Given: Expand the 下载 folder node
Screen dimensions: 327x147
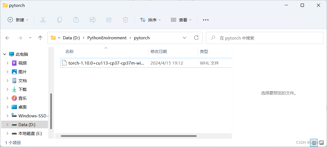Looking at the screenshot, I should (7, 89).
